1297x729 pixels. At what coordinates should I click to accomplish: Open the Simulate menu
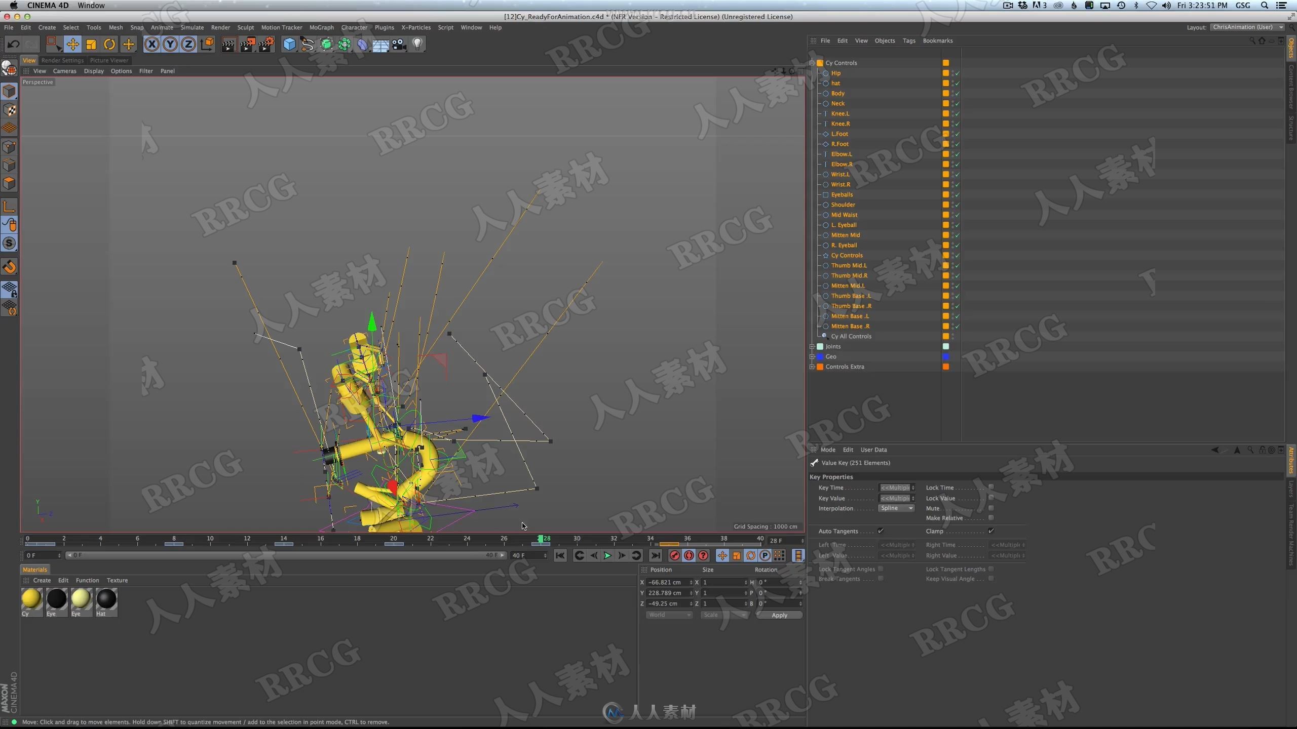click(x=192, y=27)
